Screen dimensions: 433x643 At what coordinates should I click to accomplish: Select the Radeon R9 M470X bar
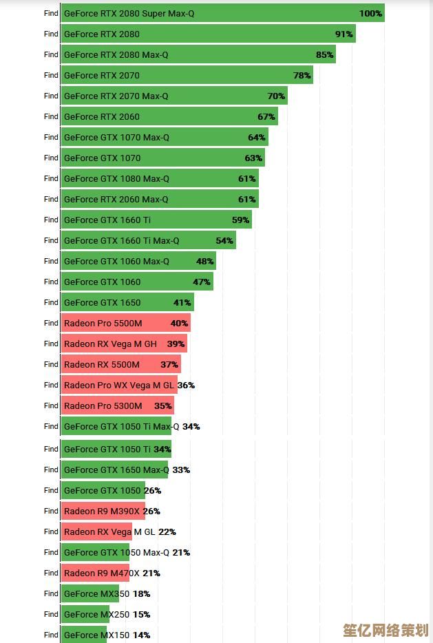pos(95,573)
